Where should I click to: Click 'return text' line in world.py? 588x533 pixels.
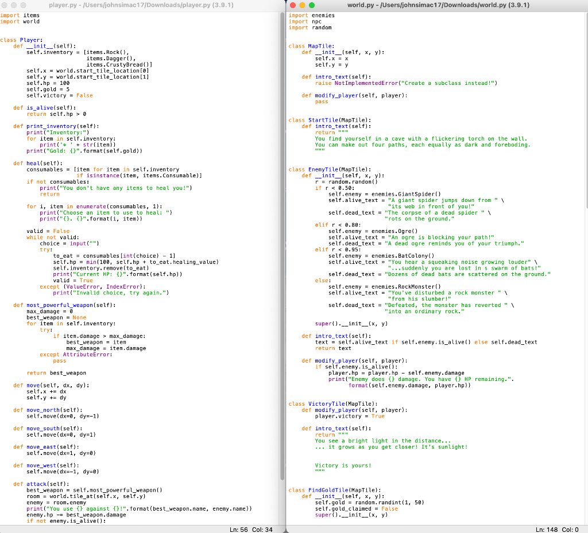[333, 348]
